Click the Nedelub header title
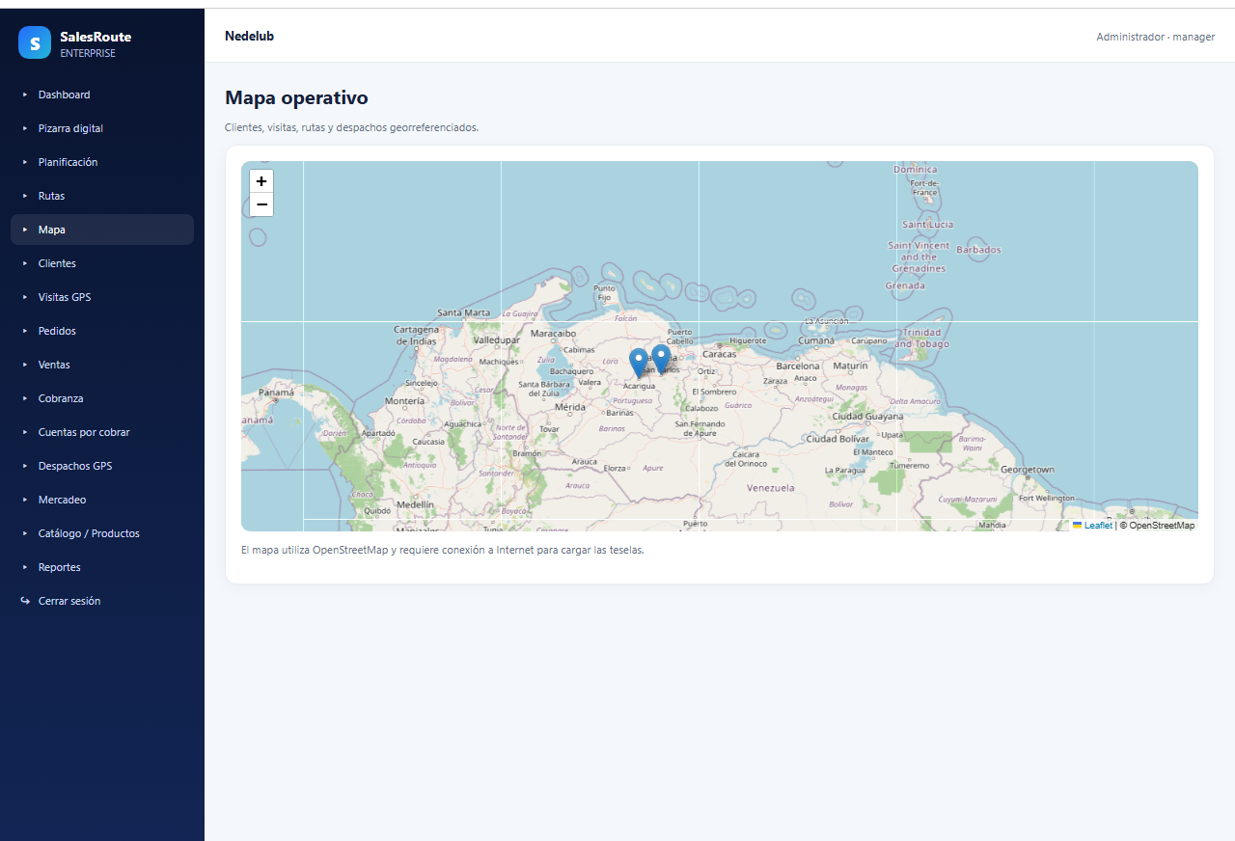1235x841 pixels. tap(249, 37)
